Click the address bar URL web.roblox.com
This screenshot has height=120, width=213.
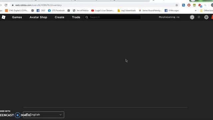pos(38,5)
